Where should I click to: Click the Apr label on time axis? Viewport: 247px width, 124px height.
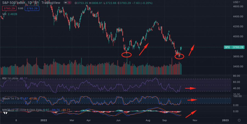[x=88, y=120]
